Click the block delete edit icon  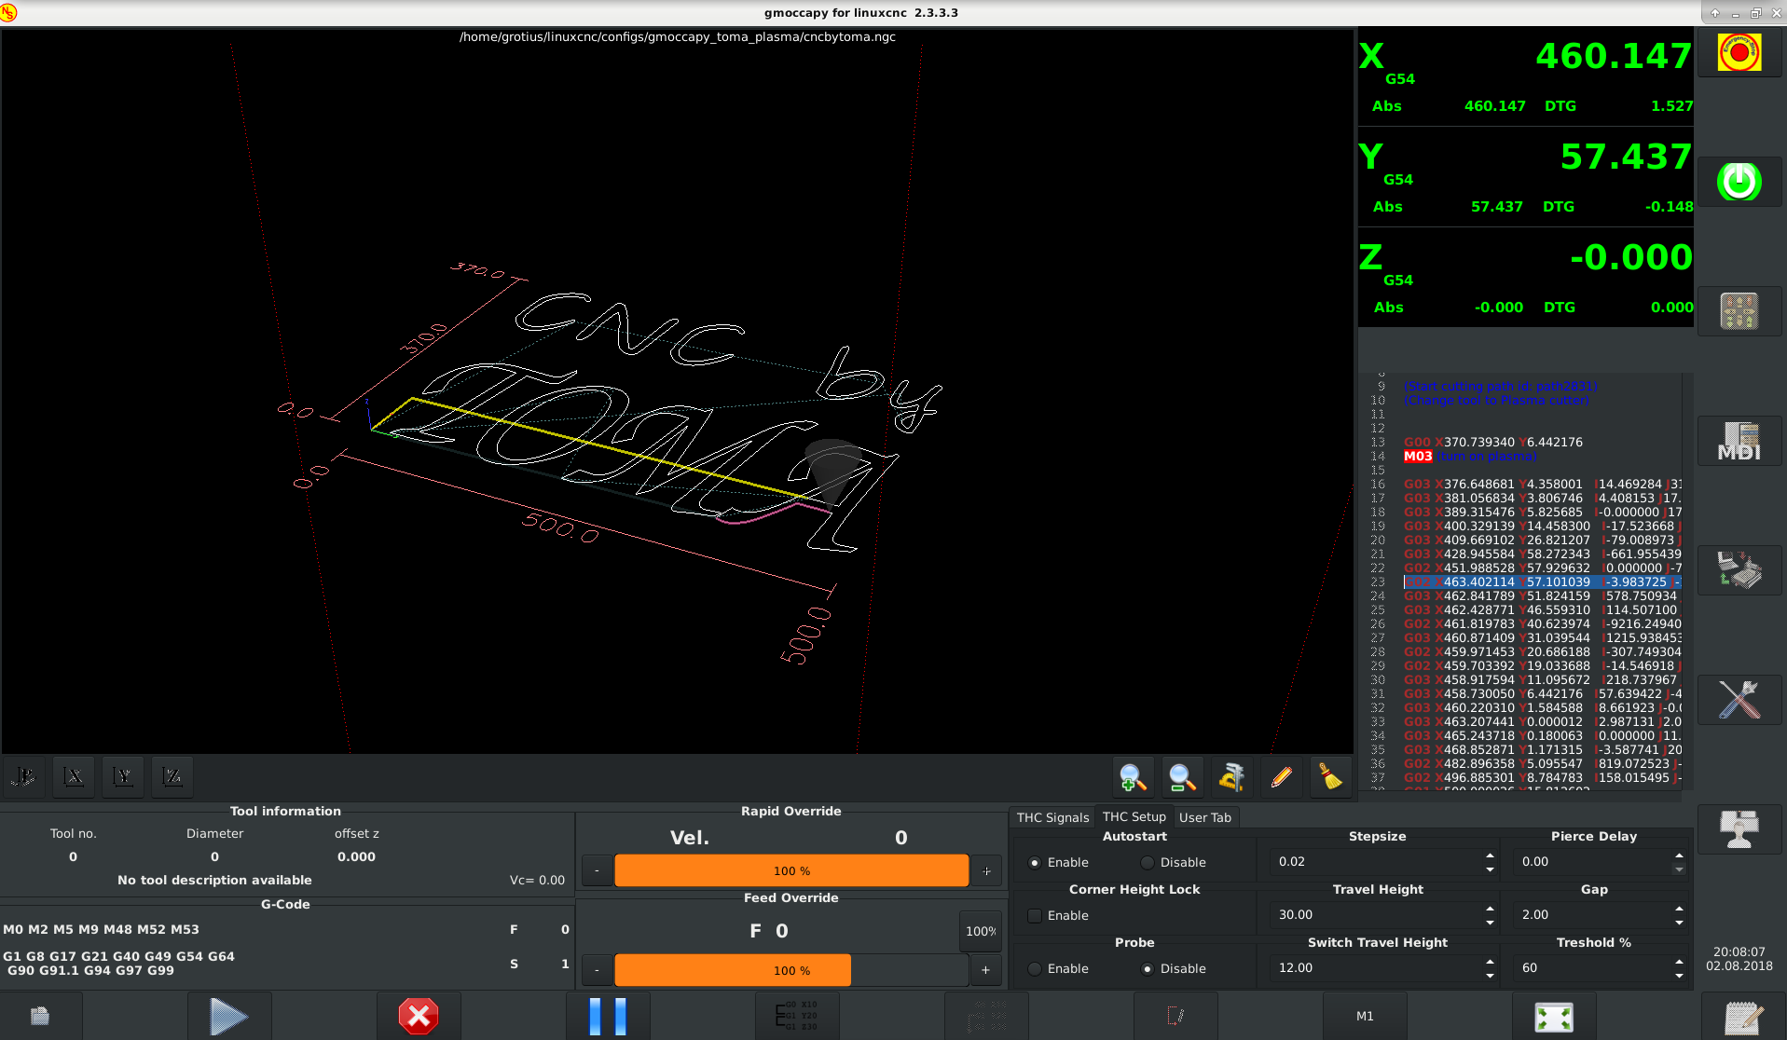tap(1175, 1016)
